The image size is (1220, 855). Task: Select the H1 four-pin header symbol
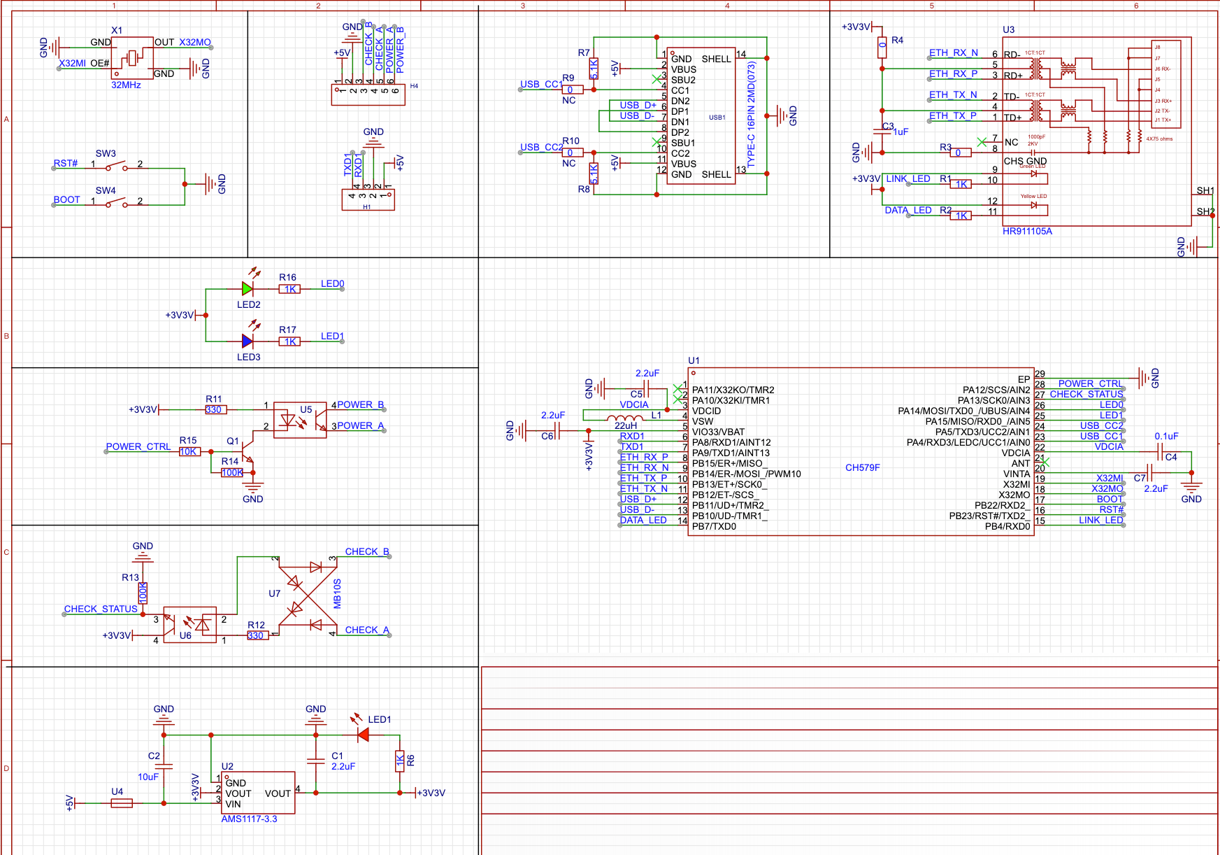(368, 199)
